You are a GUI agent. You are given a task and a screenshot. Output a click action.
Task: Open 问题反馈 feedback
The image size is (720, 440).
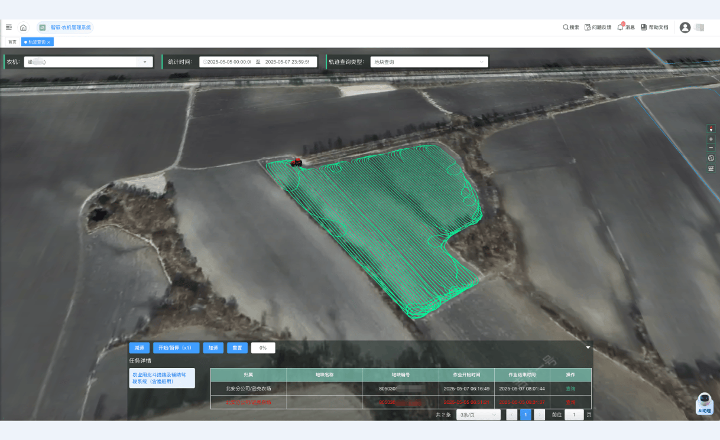pyautogui.click(x=598, y=27)
